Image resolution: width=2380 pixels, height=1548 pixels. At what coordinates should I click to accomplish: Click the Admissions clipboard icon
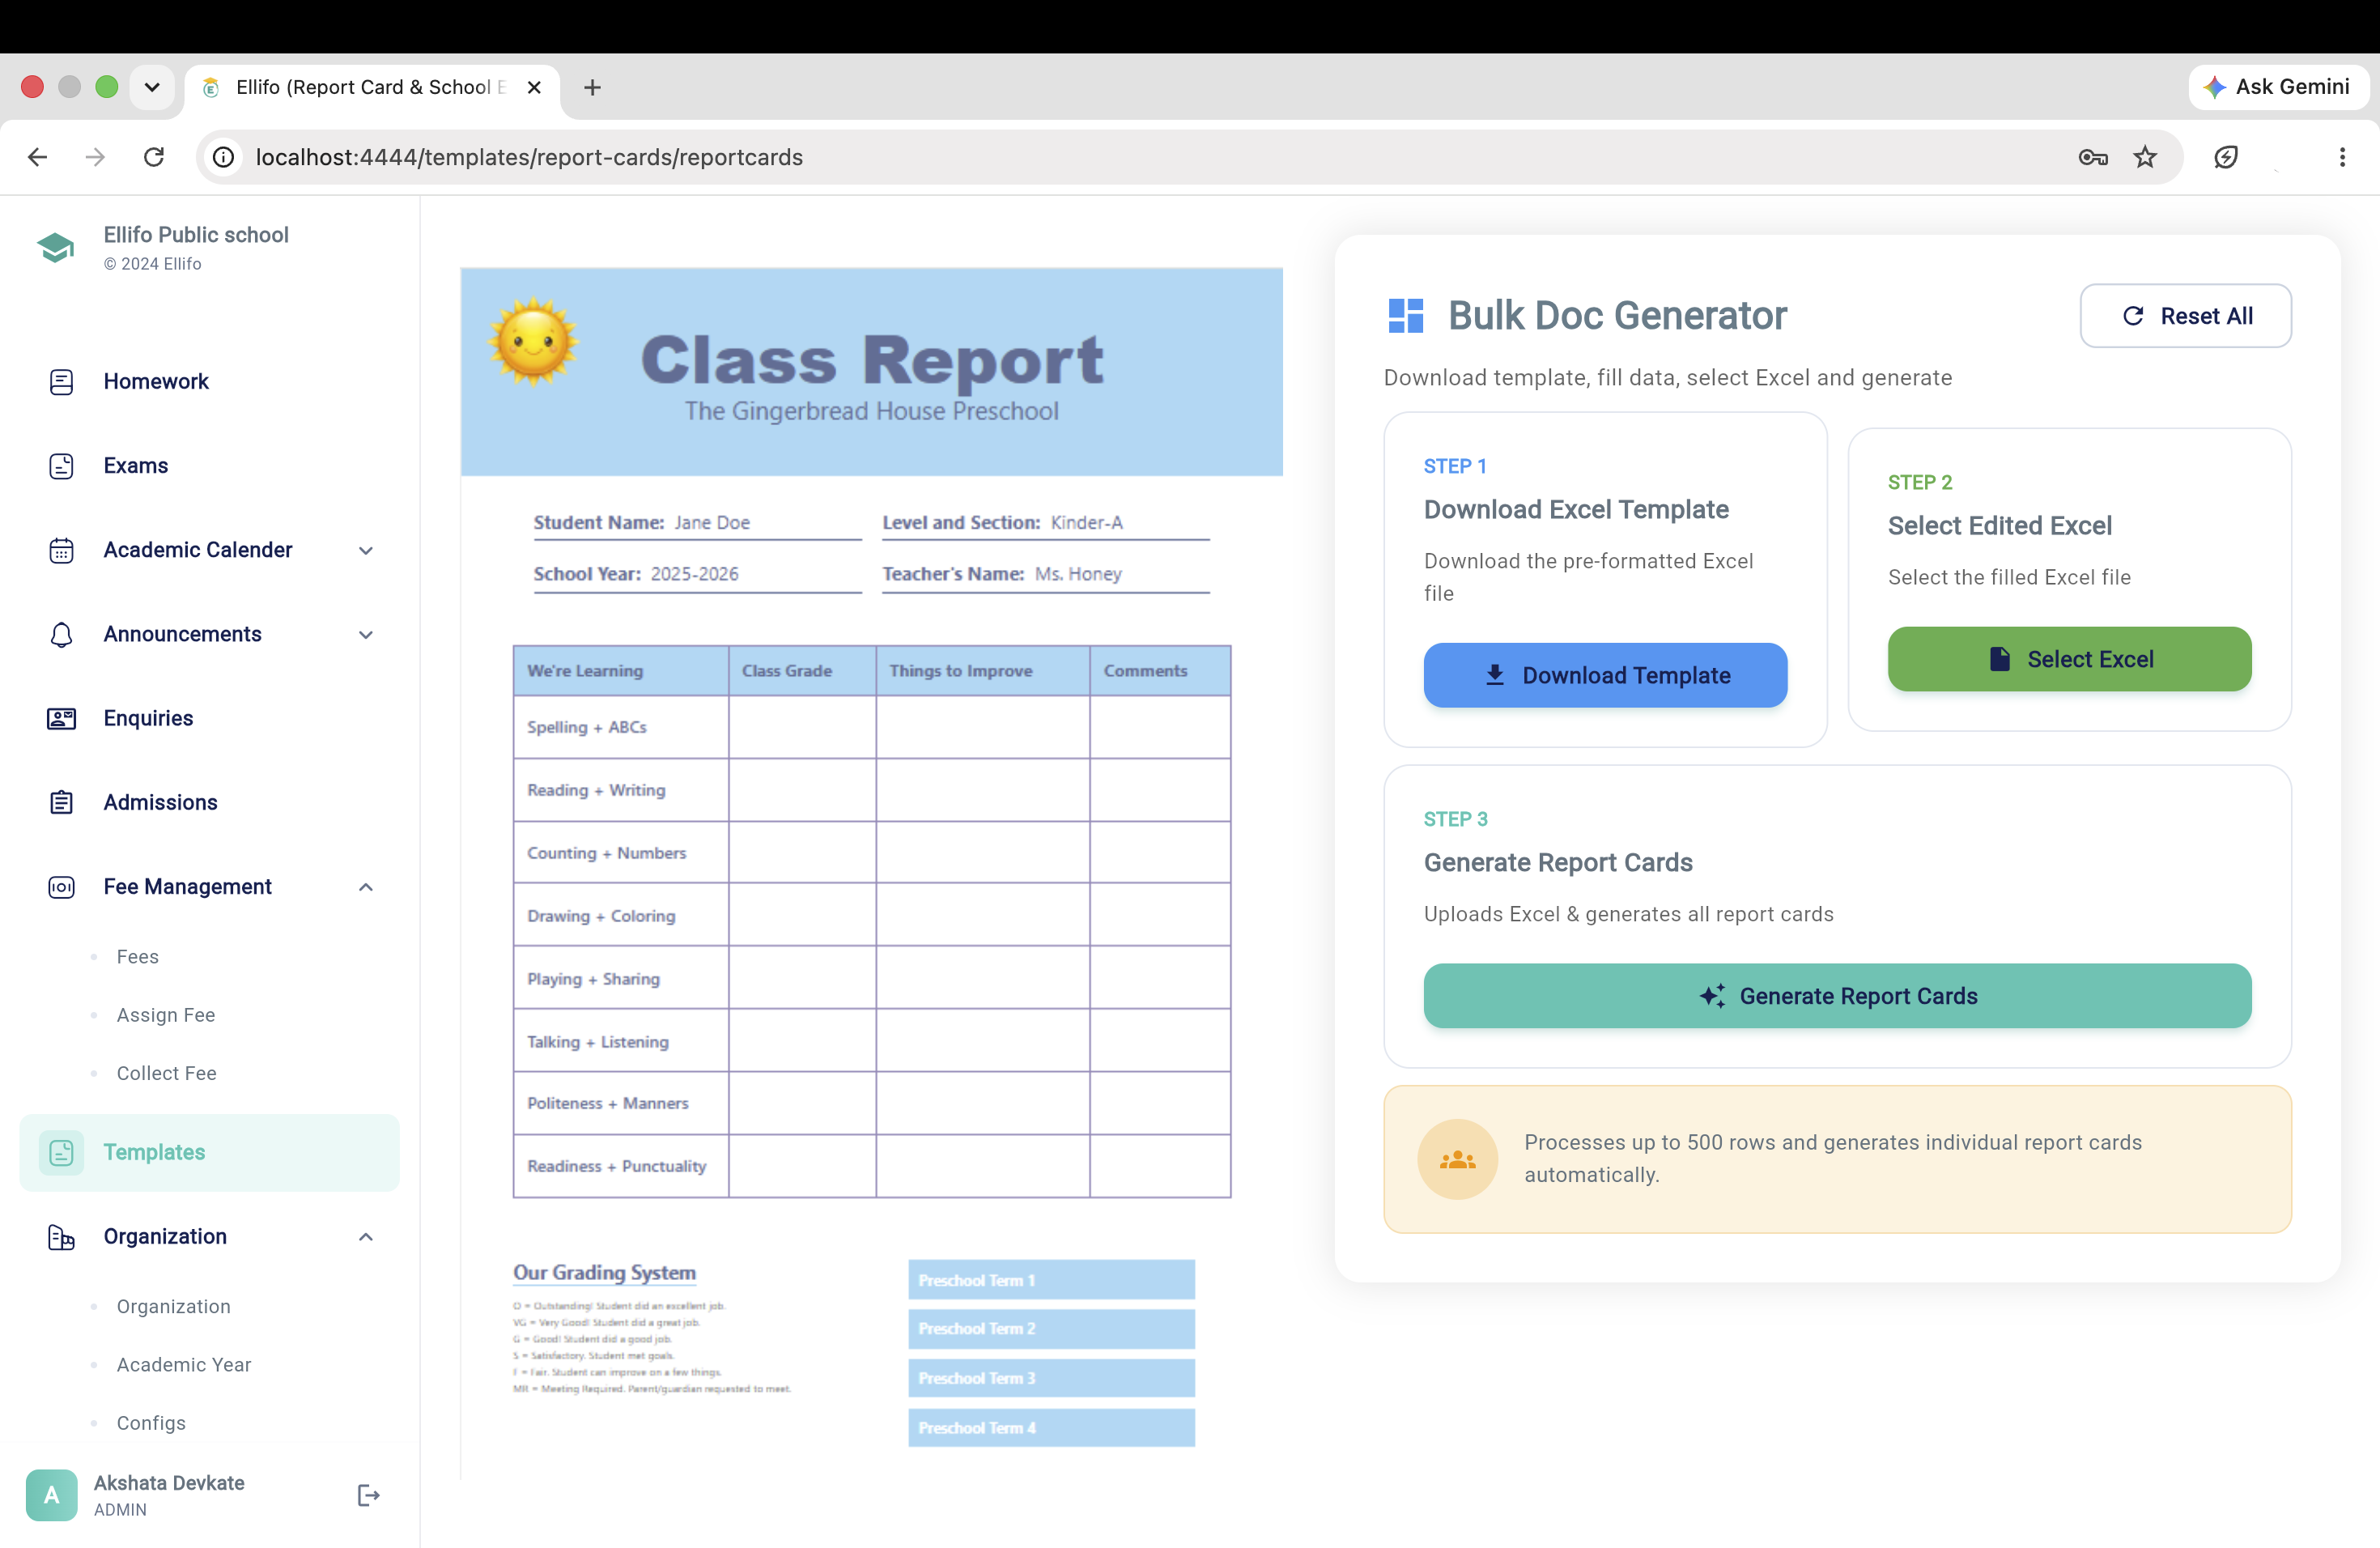pyautogui.click(x=61, y=802)
